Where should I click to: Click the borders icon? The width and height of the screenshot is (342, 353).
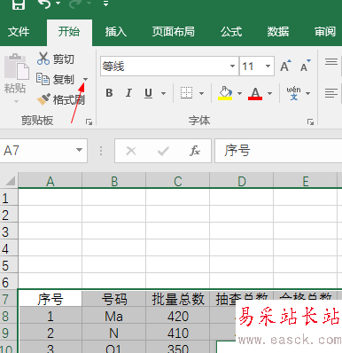[187, 93]
